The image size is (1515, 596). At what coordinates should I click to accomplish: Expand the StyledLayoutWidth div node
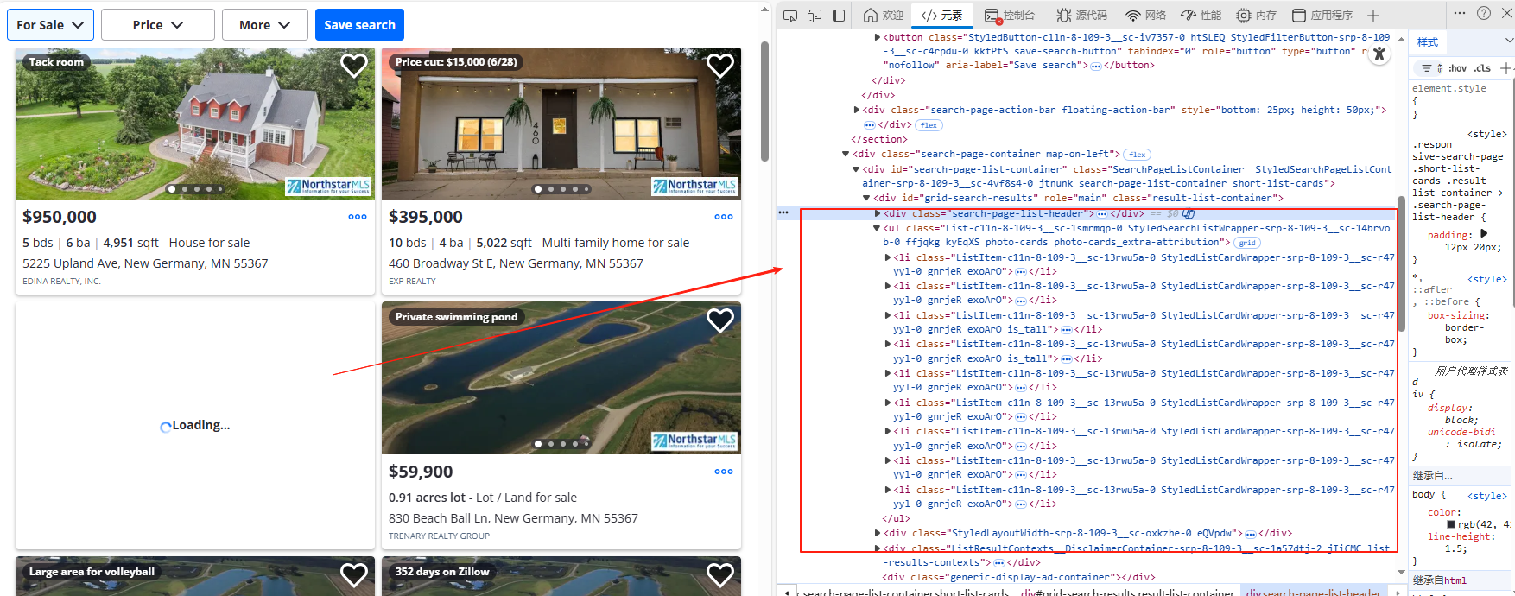tap(878, 533)
